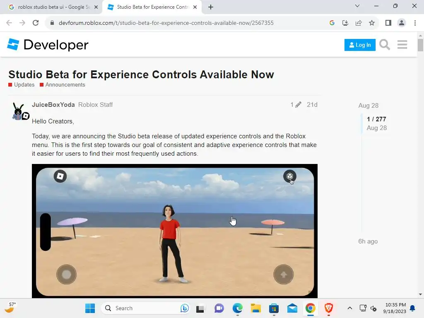Reload the devforum page
Viewport: 424px width, 318px height.
tap(36, 23)
